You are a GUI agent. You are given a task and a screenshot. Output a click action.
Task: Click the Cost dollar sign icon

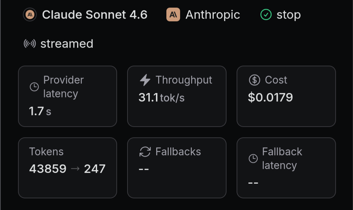coord(254,80)
